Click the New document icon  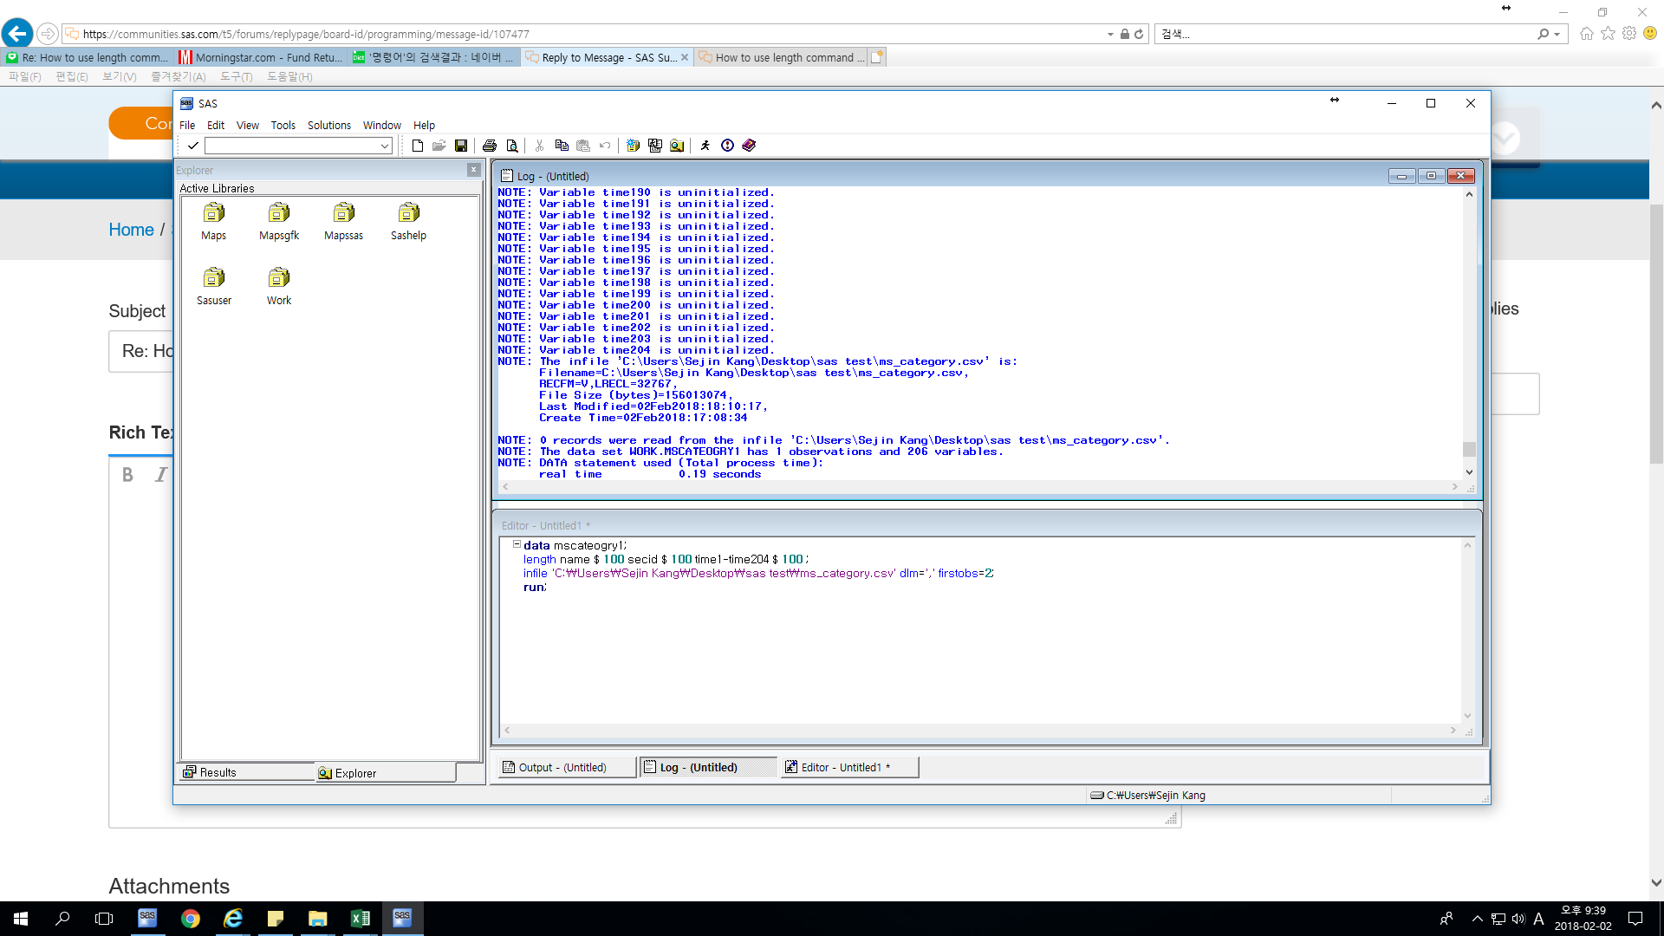click(418, 146)
